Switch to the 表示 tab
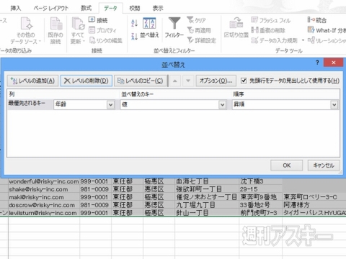 (x=158, y=8)
